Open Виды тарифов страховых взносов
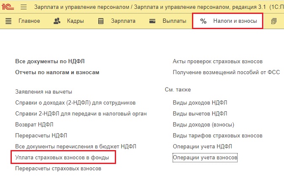The width and height of the screenshot is (284, 180). click(218, 135)
